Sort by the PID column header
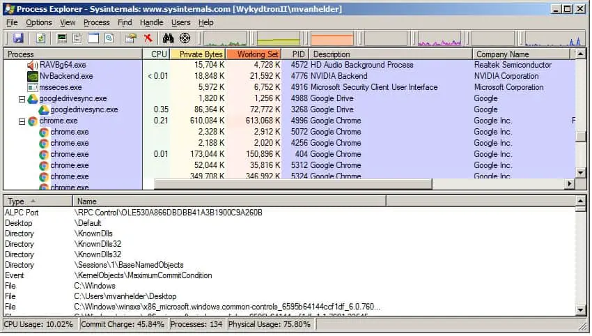This screenshot has width=592, height=336. [x=295, y=54]
